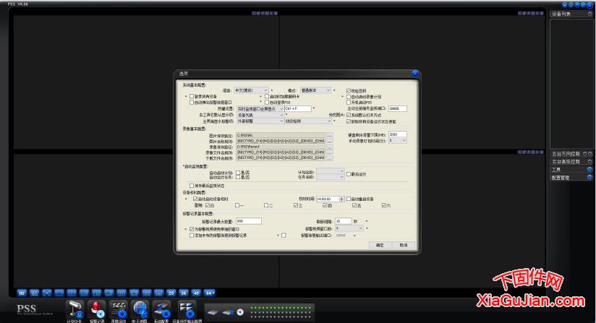Toggle the run last (最后运行) checkbox
The width and height of the screenshot is (596, 323).
click(348, 174)
